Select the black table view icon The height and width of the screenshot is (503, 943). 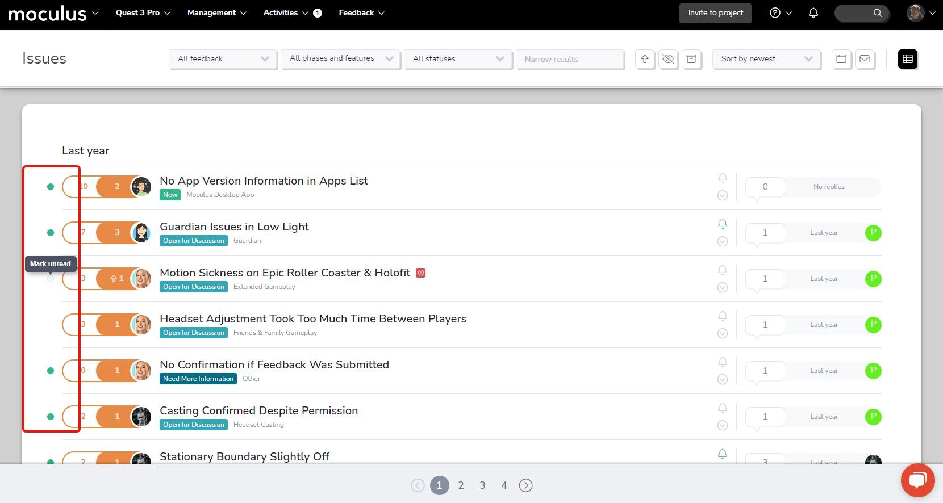907,59
